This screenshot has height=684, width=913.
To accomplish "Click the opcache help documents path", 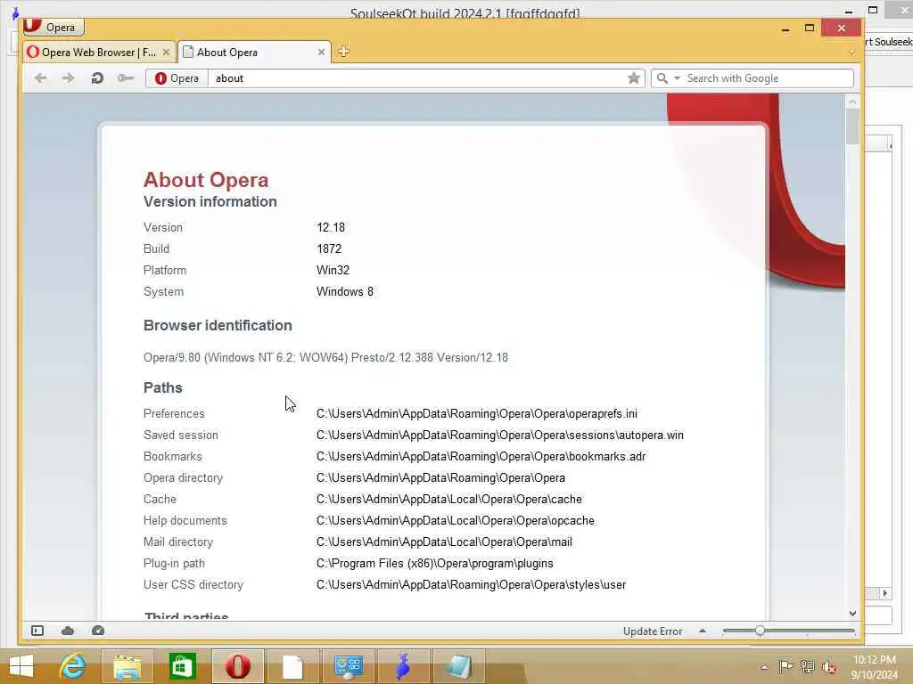I will [x=456, y=520].
